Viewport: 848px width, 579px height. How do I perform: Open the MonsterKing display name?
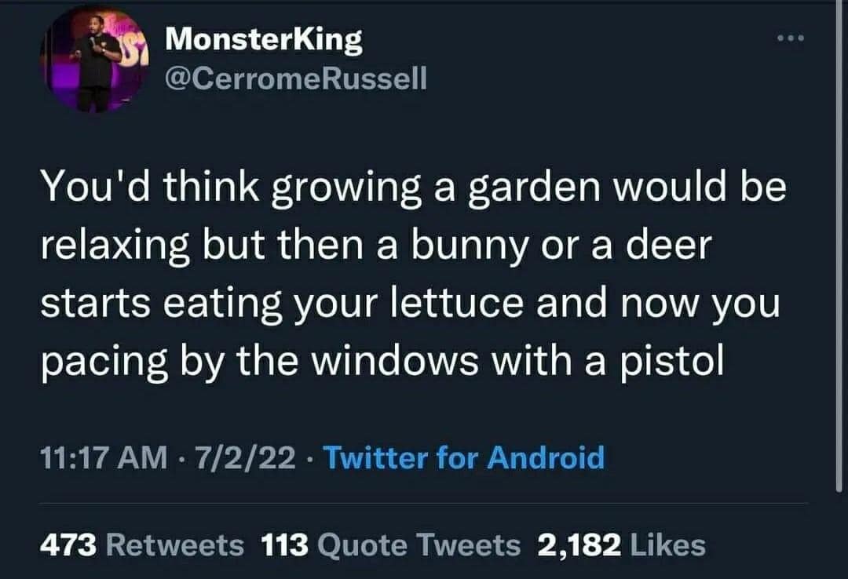264,39
